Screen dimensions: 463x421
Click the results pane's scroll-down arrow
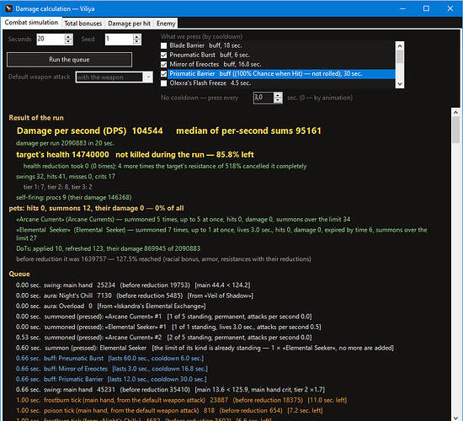click(455, 418)
